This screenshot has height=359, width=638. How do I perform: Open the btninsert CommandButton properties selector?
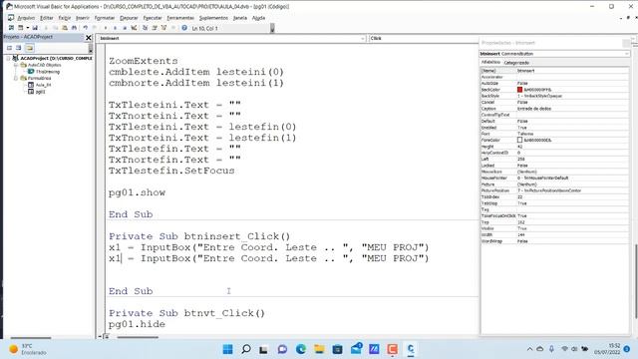554,54
